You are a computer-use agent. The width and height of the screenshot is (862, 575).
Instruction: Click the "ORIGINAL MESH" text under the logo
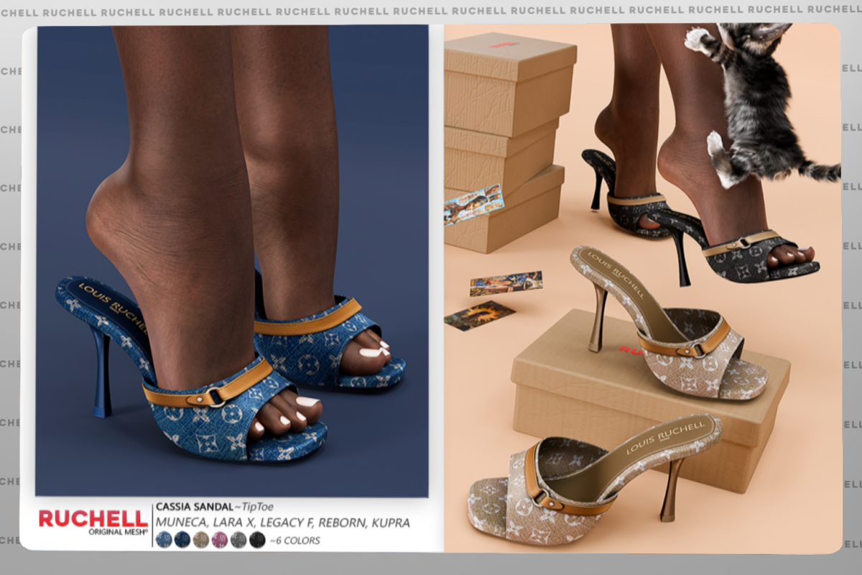point(118,533)
